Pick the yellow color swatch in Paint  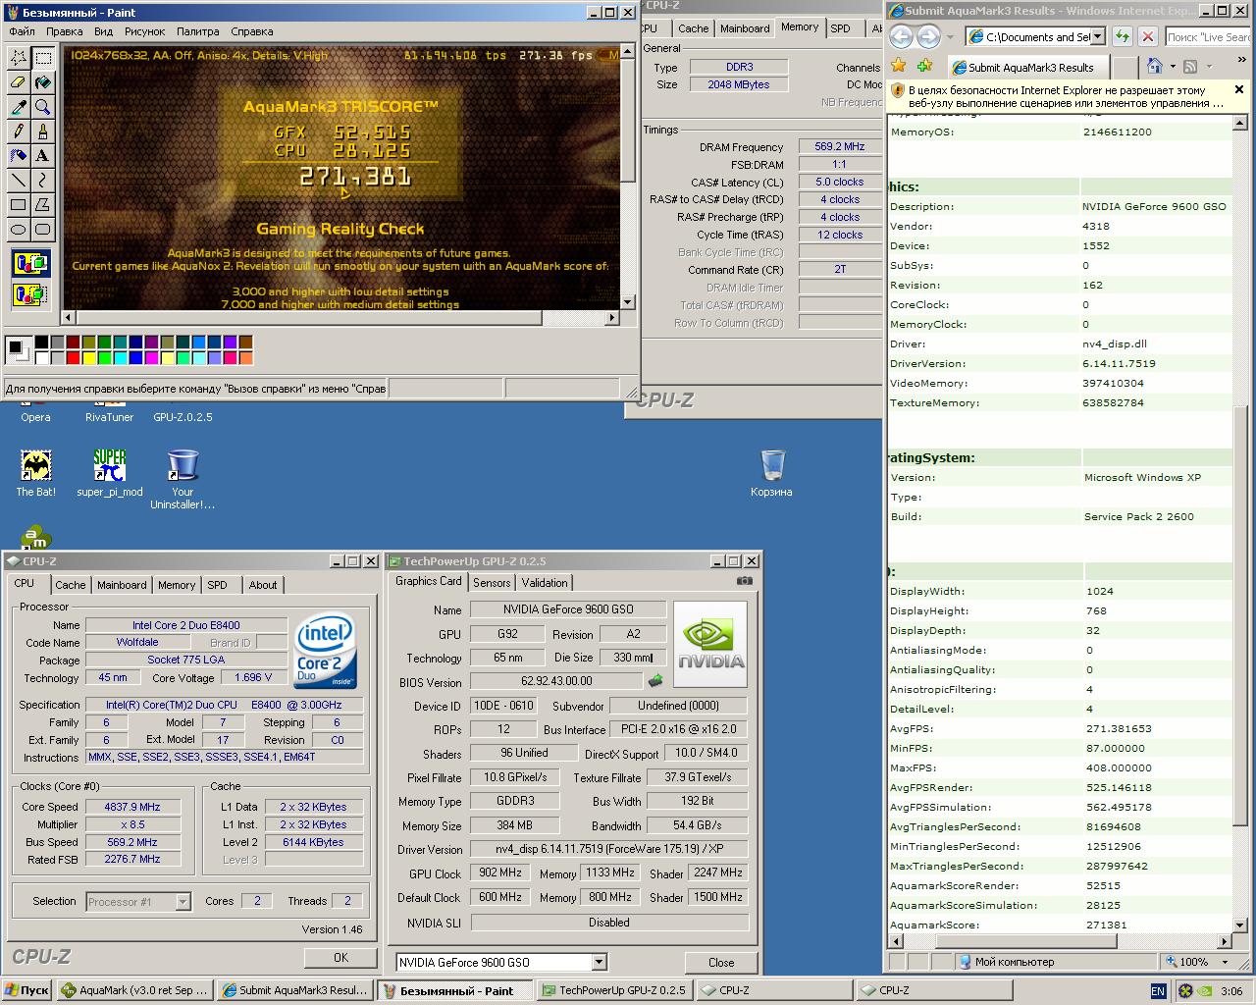[x=88, y=357]
